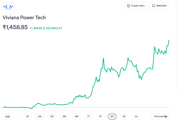Switch chart to 1W range

coord(39,116)
